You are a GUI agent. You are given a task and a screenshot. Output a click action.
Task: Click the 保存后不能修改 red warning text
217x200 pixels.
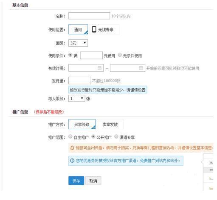click(49, 112)
